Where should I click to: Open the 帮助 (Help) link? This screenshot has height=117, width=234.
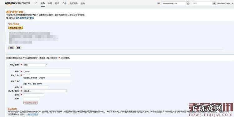[x=228, y=3]
